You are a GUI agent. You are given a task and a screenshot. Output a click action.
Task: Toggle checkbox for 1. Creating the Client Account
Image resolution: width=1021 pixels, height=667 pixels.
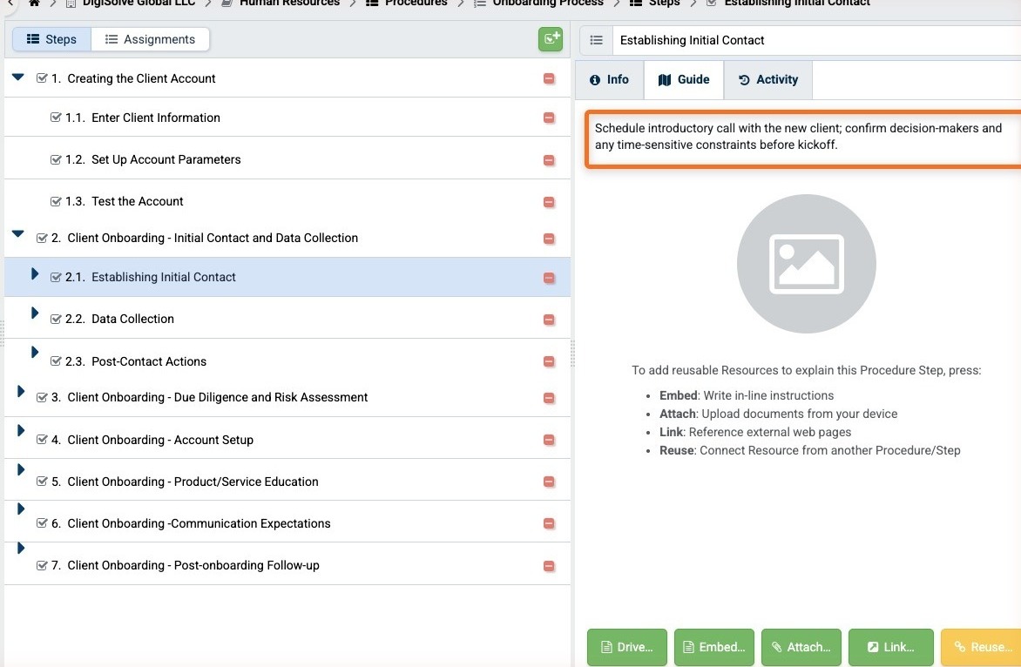tap(42, 78)
